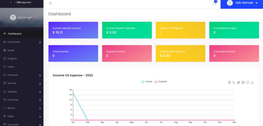The image size is (263, 126).
Task: Switch chart to bar view icon
Action: pos(238,82)
